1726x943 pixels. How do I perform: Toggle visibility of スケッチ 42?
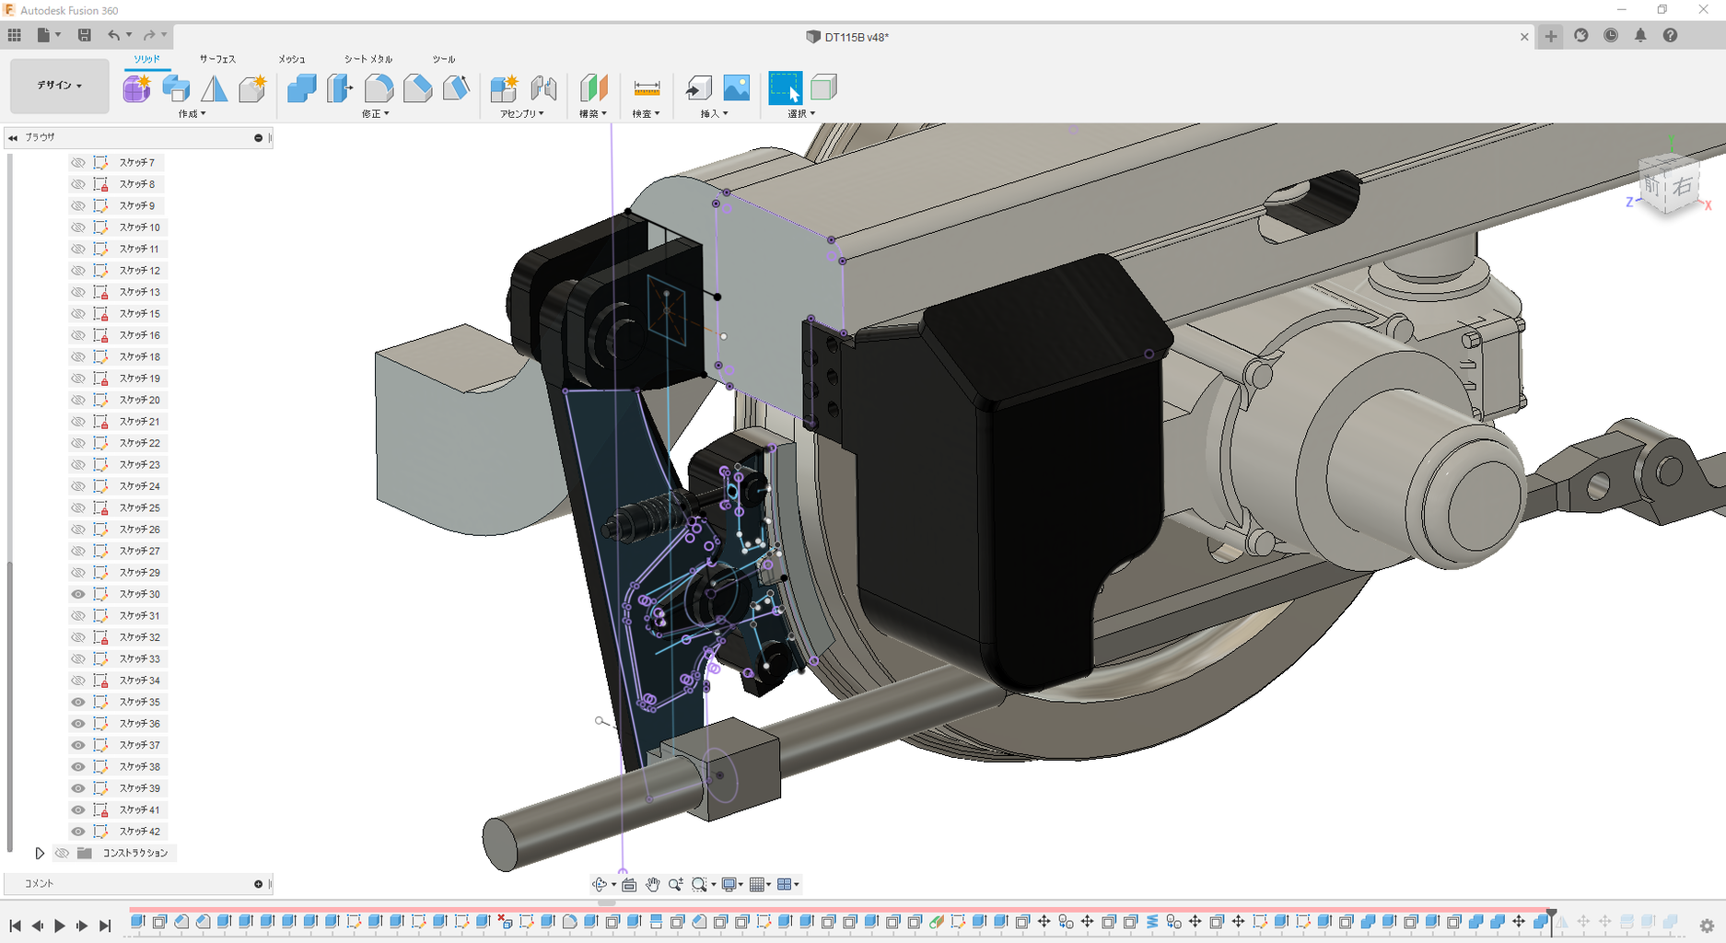[78, 832]
